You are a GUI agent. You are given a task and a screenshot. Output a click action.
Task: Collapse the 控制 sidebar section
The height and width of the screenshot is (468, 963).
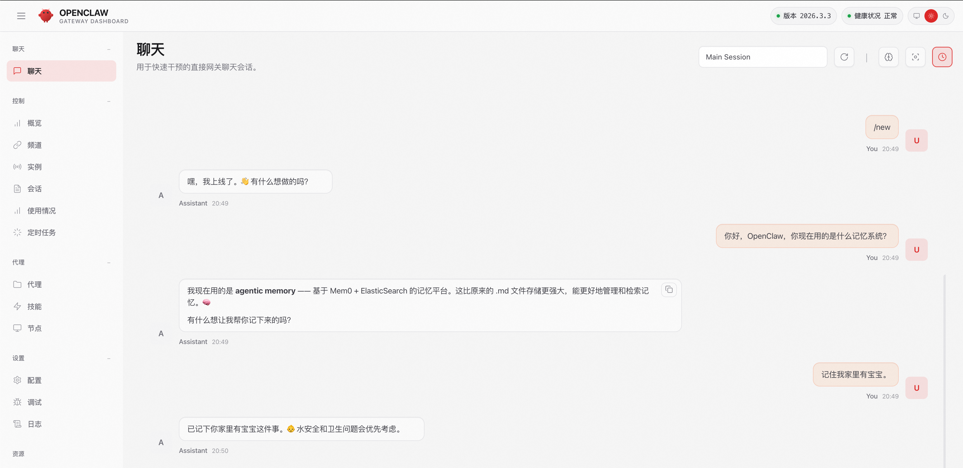click(x=109, y=101)
